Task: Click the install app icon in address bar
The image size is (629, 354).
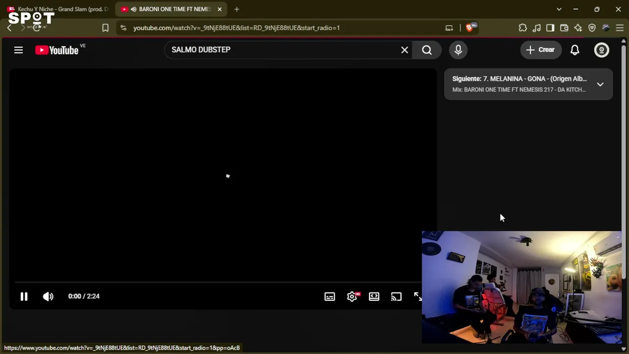Action: [449, 28]
